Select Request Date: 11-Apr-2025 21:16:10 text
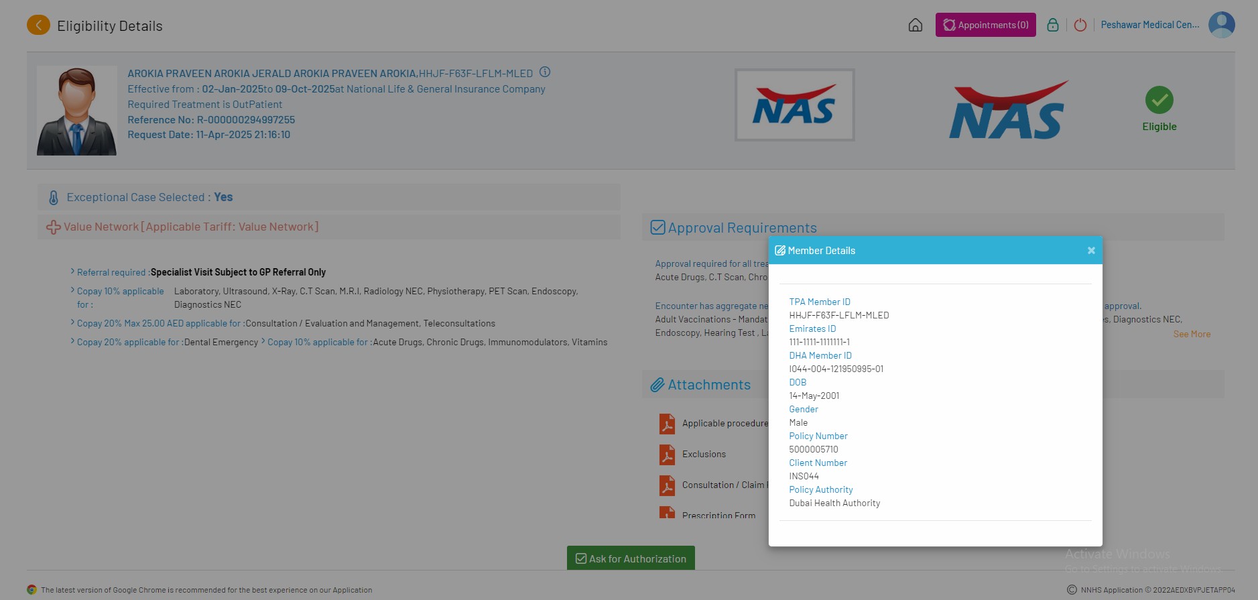 click(x=209, y=135)
